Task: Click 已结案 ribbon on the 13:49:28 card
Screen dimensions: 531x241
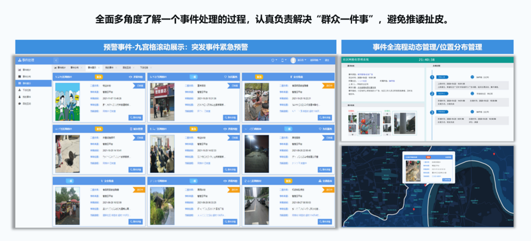Action: [139, 86]
